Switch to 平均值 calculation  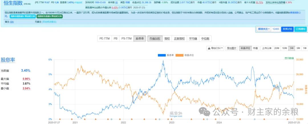click(193, 39)
